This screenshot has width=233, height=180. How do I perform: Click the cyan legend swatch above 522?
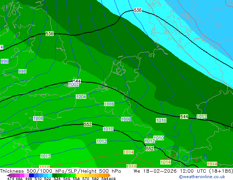[x=50, y=175]
